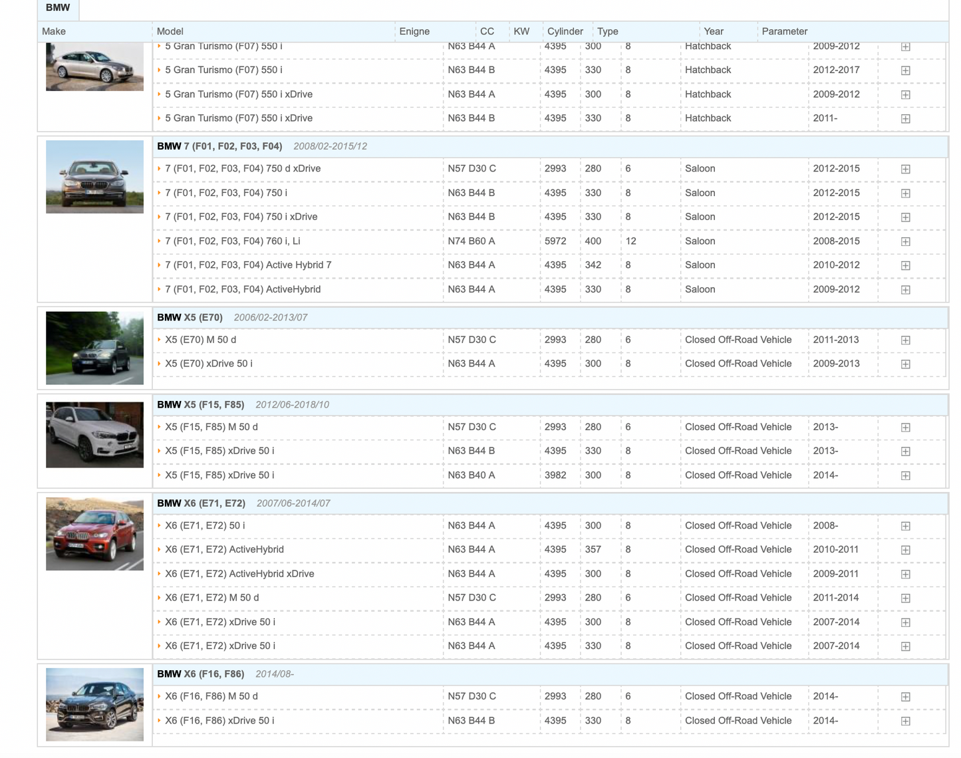Expand arrow next to 7 series 750 i xDrive
The image size is (961, 758).
coord(160,217)
